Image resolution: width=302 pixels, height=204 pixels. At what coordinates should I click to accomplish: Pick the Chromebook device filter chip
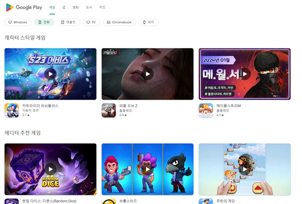[119, 22]
